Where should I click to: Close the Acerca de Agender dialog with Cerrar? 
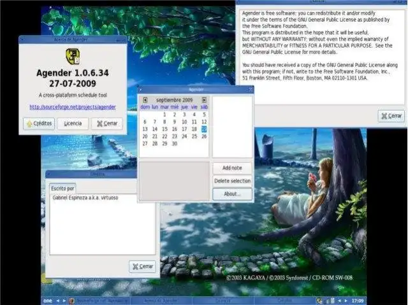107,124
